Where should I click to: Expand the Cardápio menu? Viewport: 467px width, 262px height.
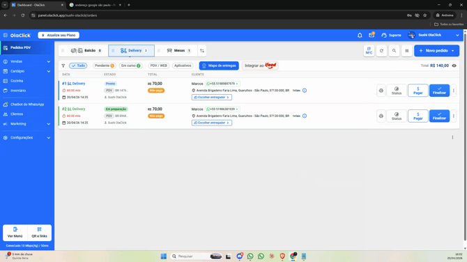point(26,71)
